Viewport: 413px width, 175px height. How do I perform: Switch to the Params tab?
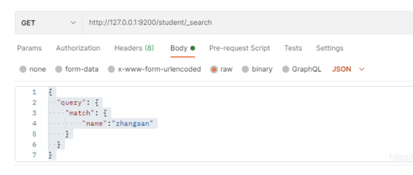[29, 48]
